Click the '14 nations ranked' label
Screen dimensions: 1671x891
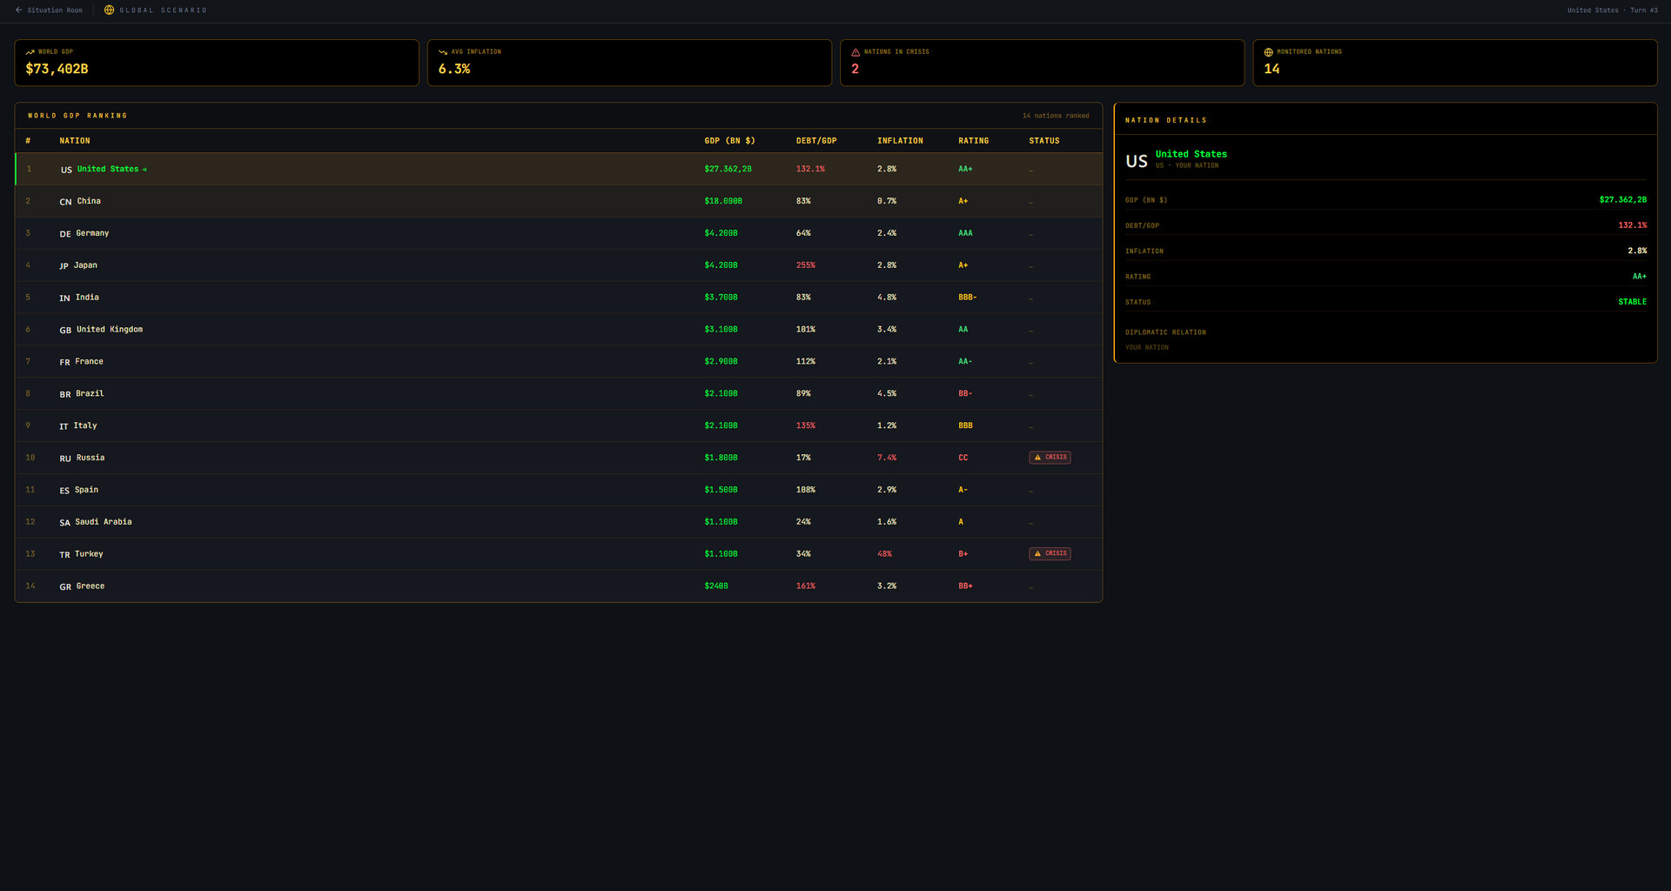[1055, 116]
